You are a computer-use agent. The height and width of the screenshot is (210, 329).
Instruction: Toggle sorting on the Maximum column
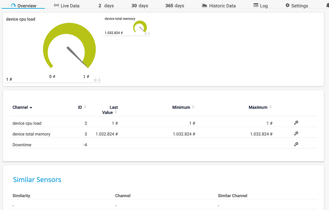pyautogui.click(x=270, y=107)
